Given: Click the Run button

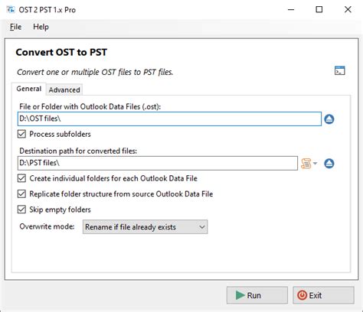Looking at the screenshot, I should [x=257, y=295].
